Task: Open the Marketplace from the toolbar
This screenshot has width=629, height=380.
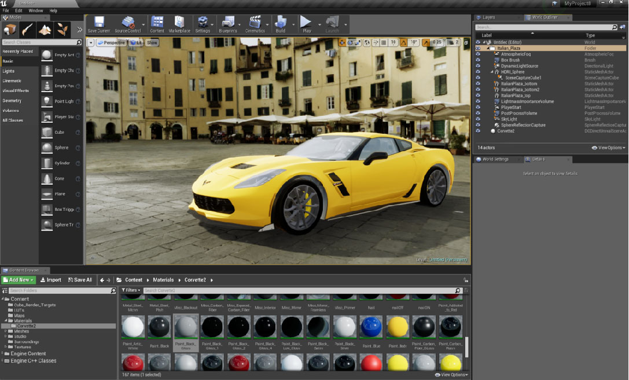Action: (179, 24)
